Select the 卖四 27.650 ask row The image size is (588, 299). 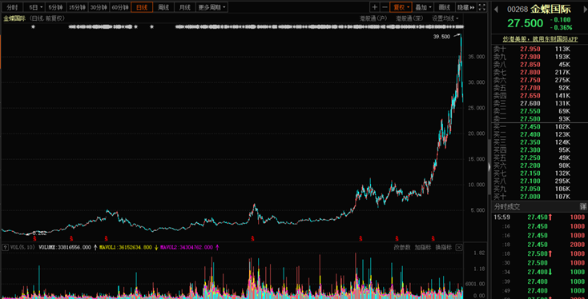(540, 96)
